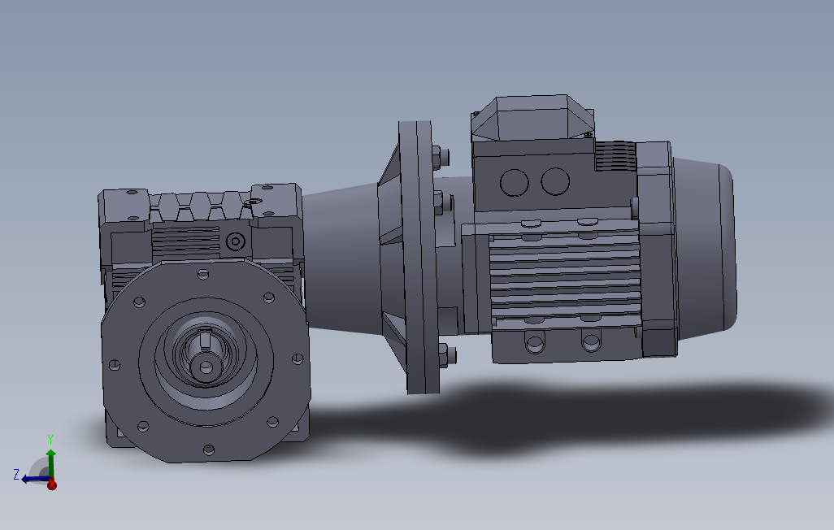The height and width of the screenshot is (530, 834).
Task: Select the top bolt hole on output flange
Action: point(203,275)
